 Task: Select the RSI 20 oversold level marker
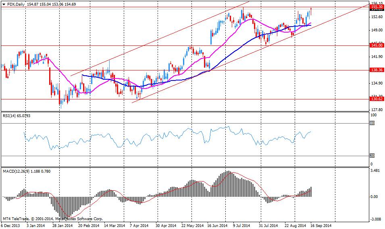pyautogui.click(x=372, y=156)
